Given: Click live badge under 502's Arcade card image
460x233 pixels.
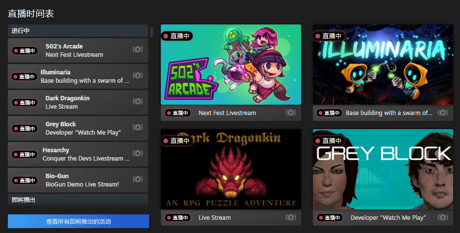Looking at the screenshot, I should pyautogui.click(x=178, y=113).
